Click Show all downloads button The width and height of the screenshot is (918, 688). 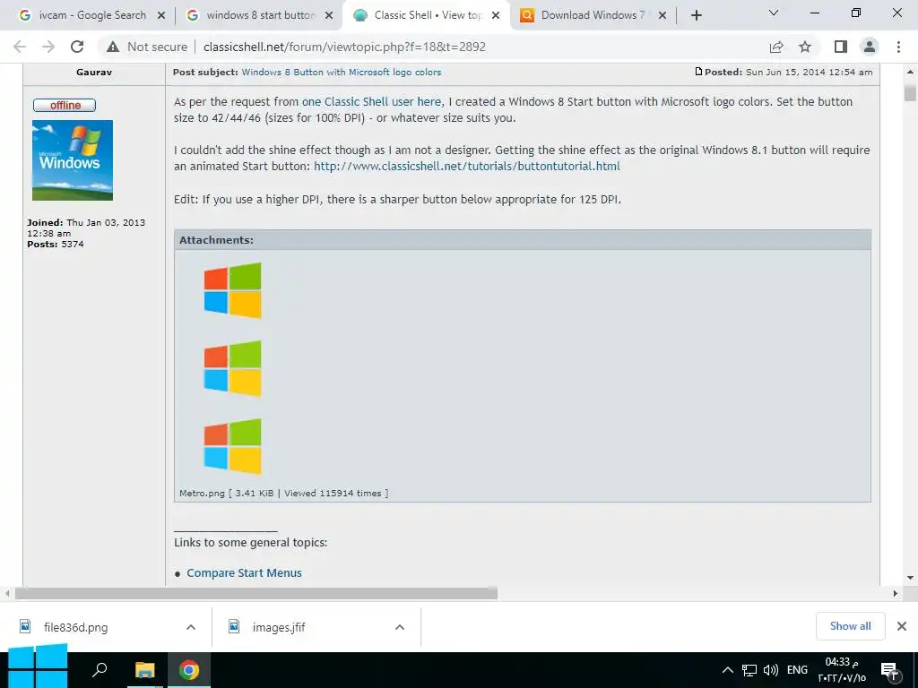850,626
